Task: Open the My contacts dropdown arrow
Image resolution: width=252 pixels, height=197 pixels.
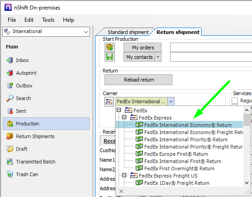Action: (158, 57)
